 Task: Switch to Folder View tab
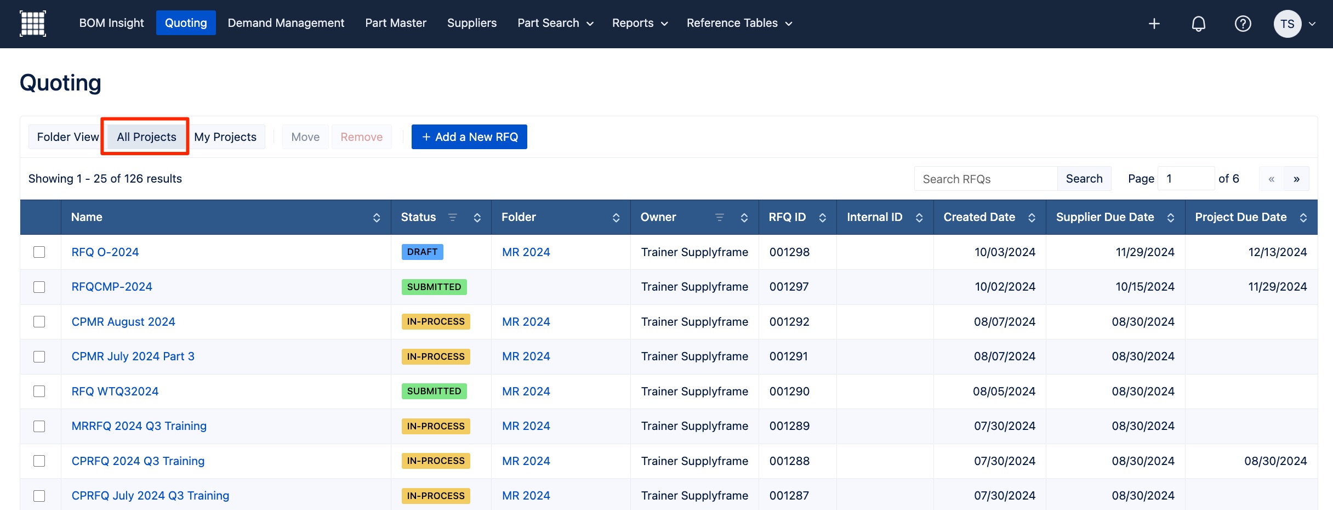coord(68,137)
